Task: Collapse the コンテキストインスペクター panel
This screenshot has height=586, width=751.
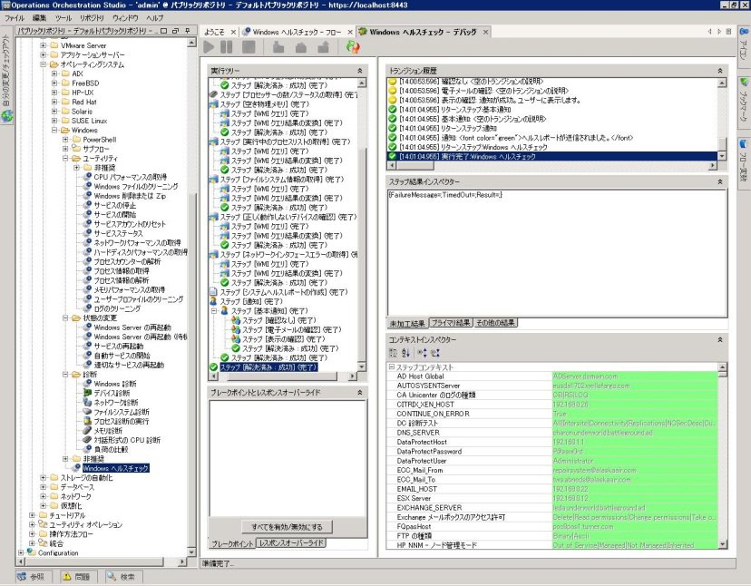Action: (x=720, y=339)
